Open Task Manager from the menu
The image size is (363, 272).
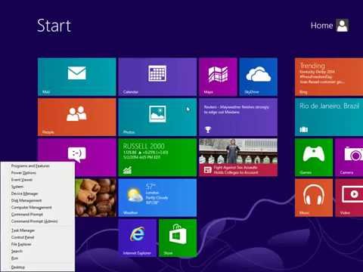click(x=38, y=230)
